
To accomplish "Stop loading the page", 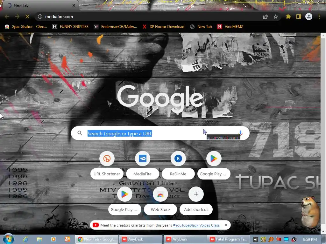I will [x=27, y=17].
